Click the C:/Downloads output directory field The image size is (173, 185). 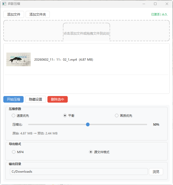coord(79,172)
